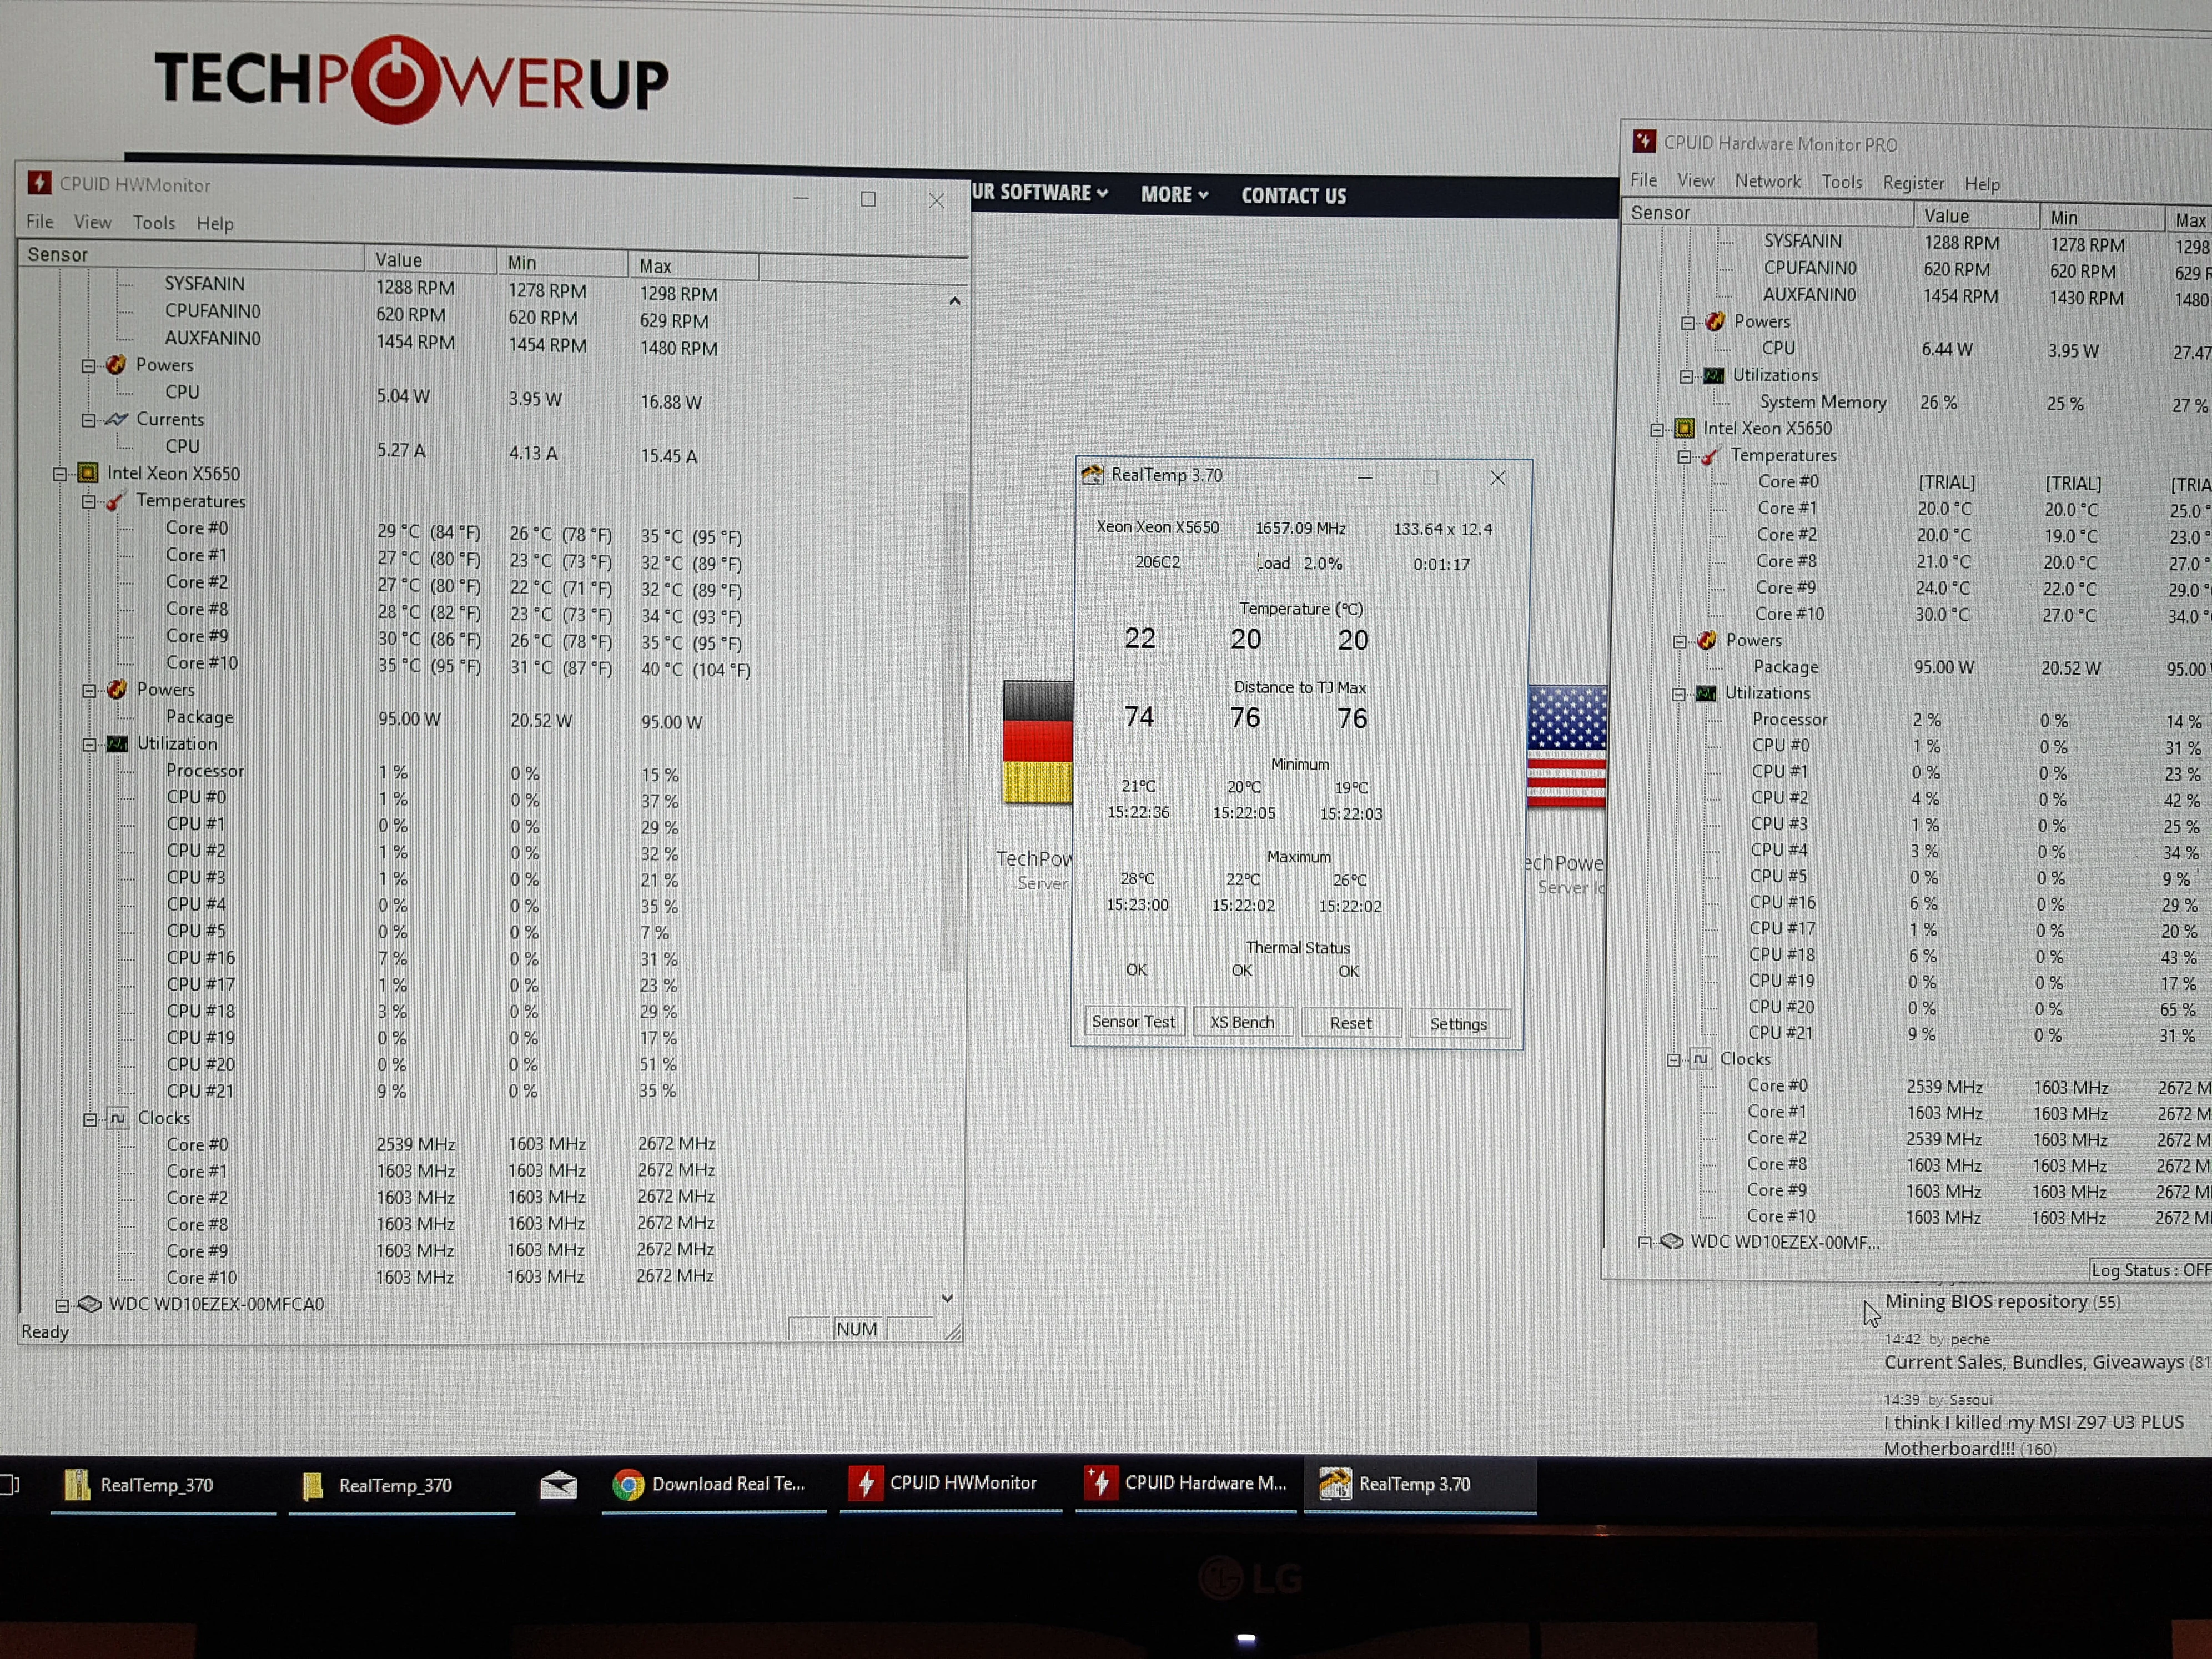This screenshot has height=1659, width=2212.
Task: Collapse the Clocks node in HWMonitor
Action: (90, 1119)
